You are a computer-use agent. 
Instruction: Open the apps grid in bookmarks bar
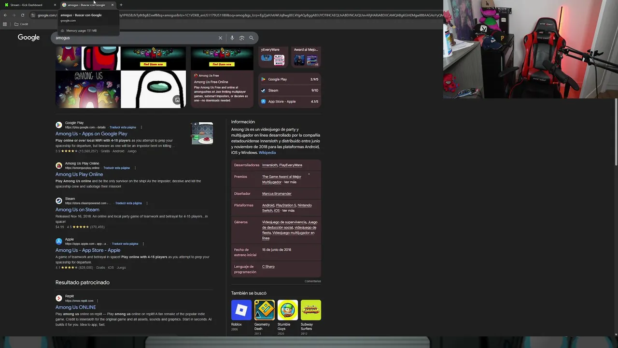click(5, 24)
